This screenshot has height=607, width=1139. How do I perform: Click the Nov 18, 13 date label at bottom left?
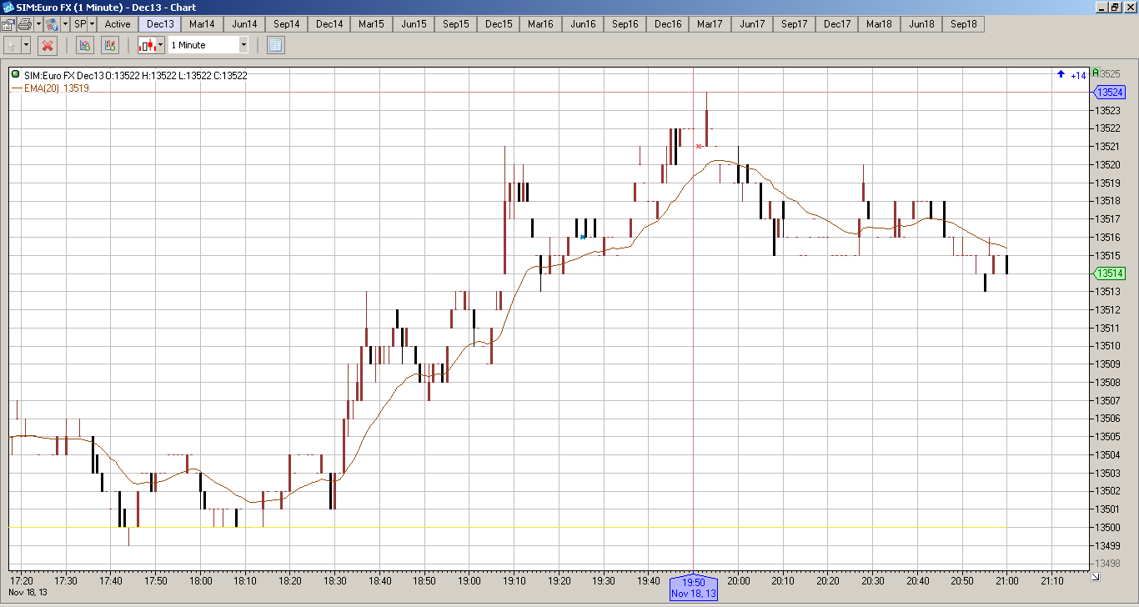coord(28,592)
